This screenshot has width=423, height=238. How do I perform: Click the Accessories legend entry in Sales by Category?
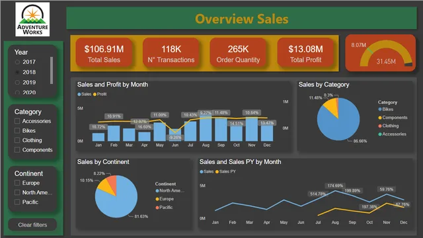click(392, 134)
